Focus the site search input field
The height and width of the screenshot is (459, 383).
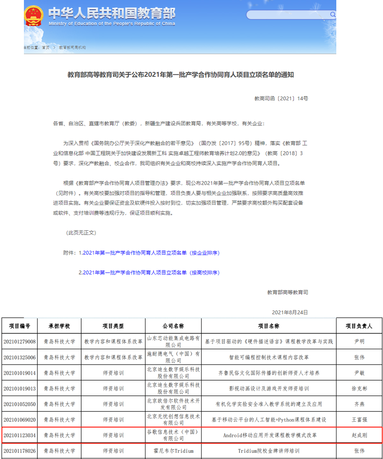(291, 15)
